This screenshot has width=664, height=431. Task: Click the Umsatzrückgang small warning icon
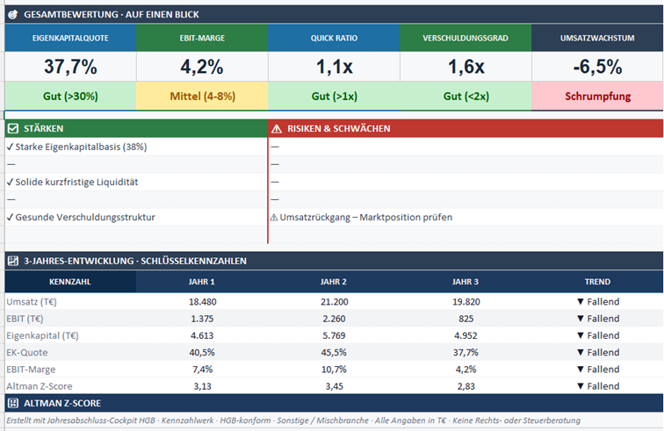point(274,218)
